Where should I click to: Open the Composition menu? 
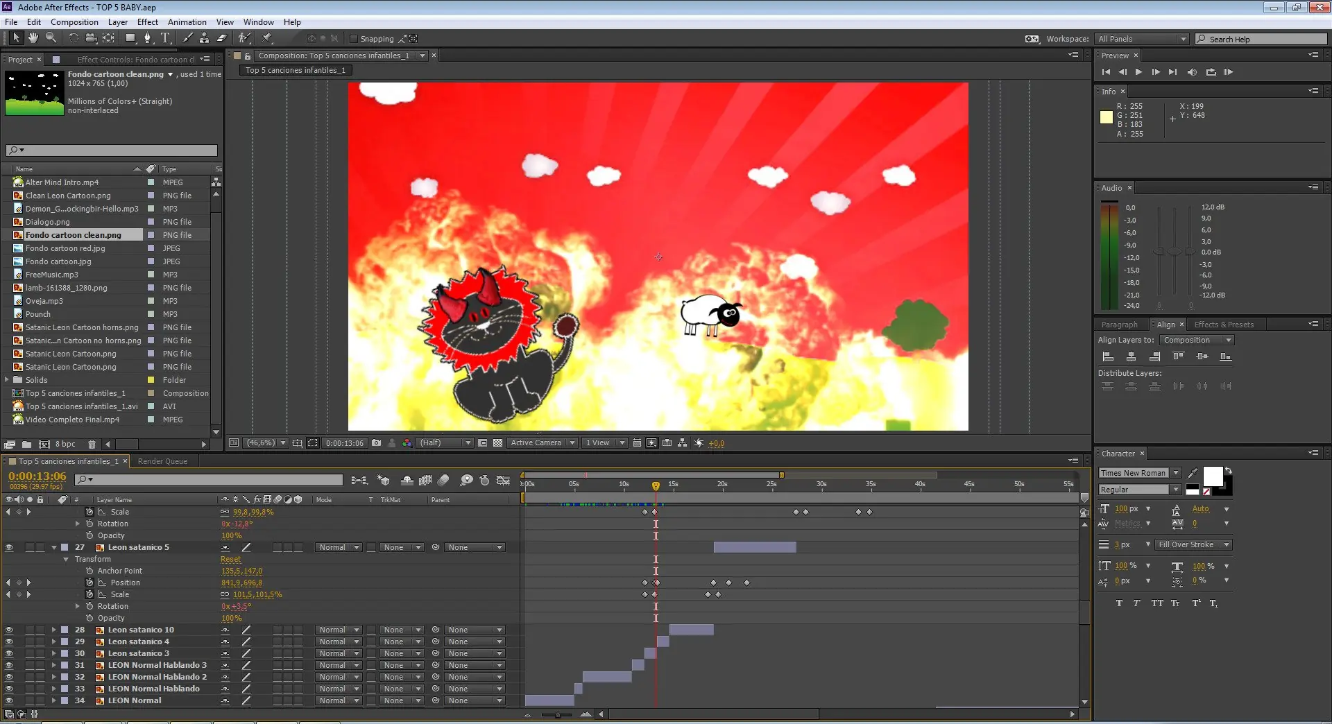[x=74, y=21]
